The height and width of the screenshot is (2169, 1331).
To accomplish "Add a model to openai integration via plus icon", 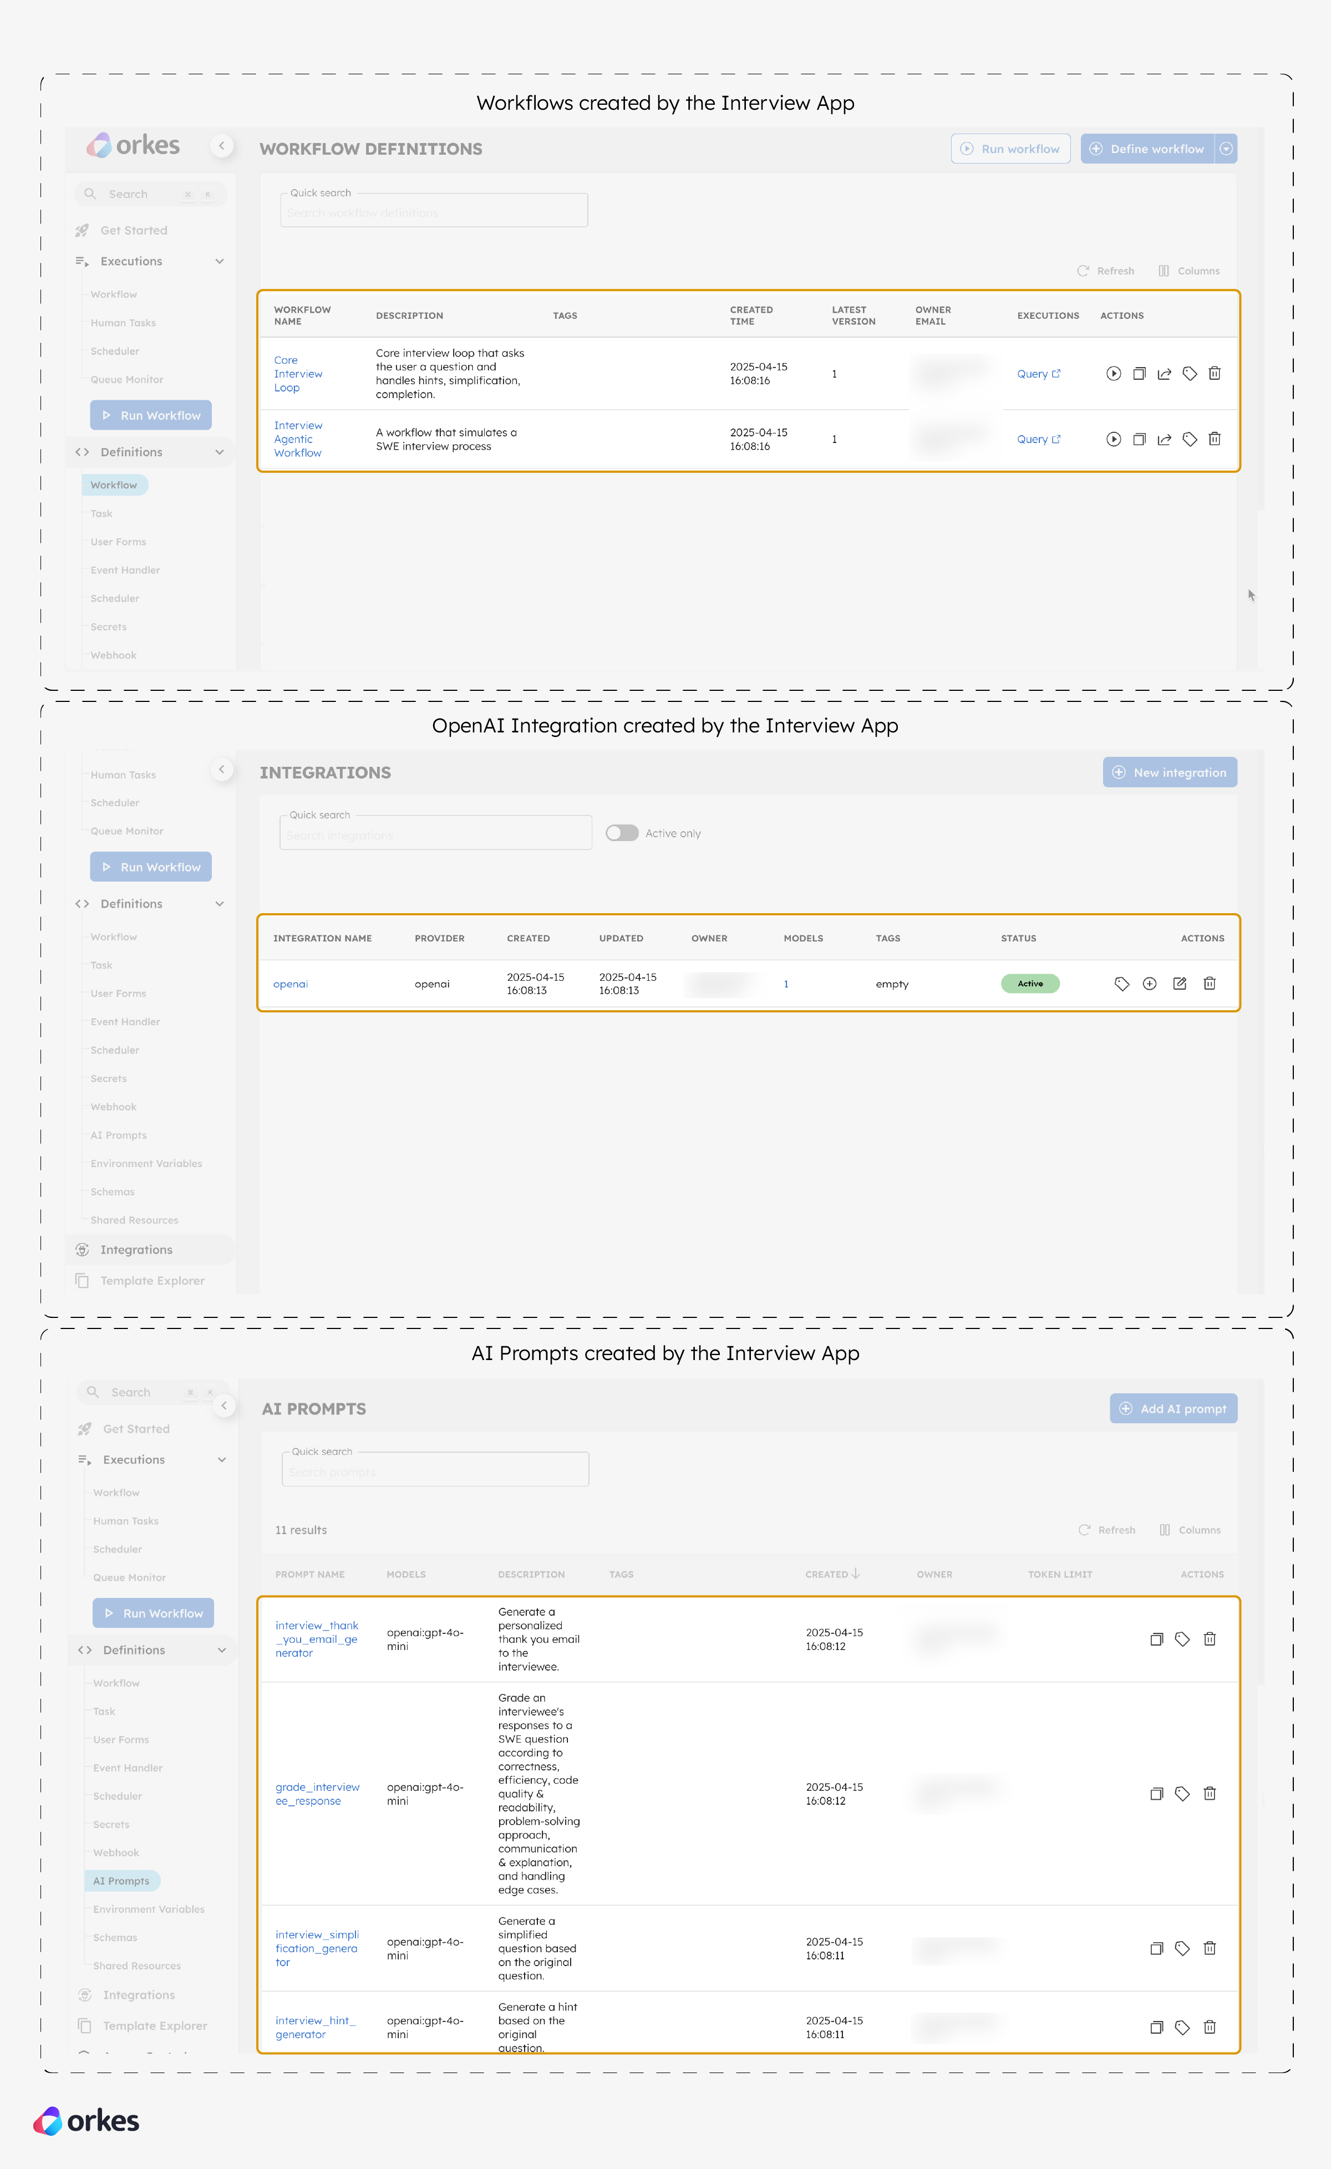I will [1150, 983].
